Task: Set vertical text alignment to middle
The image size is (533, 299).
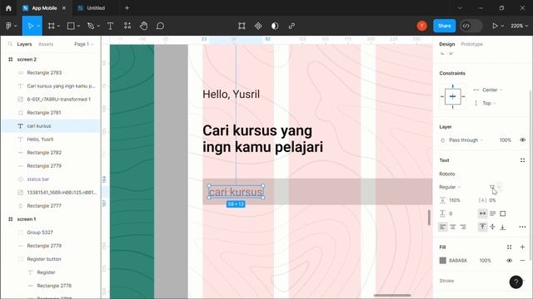Action: [x=492, y=227]
